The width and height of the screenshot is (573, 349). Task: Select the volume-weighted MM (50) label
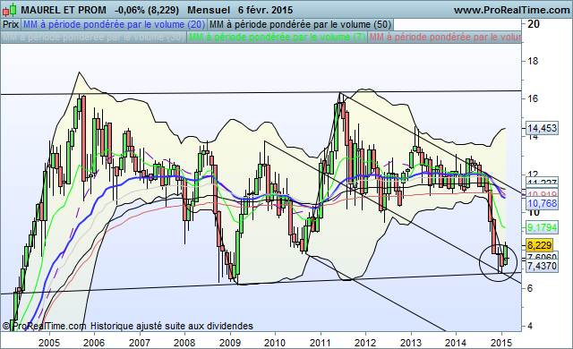coord(301,24)
